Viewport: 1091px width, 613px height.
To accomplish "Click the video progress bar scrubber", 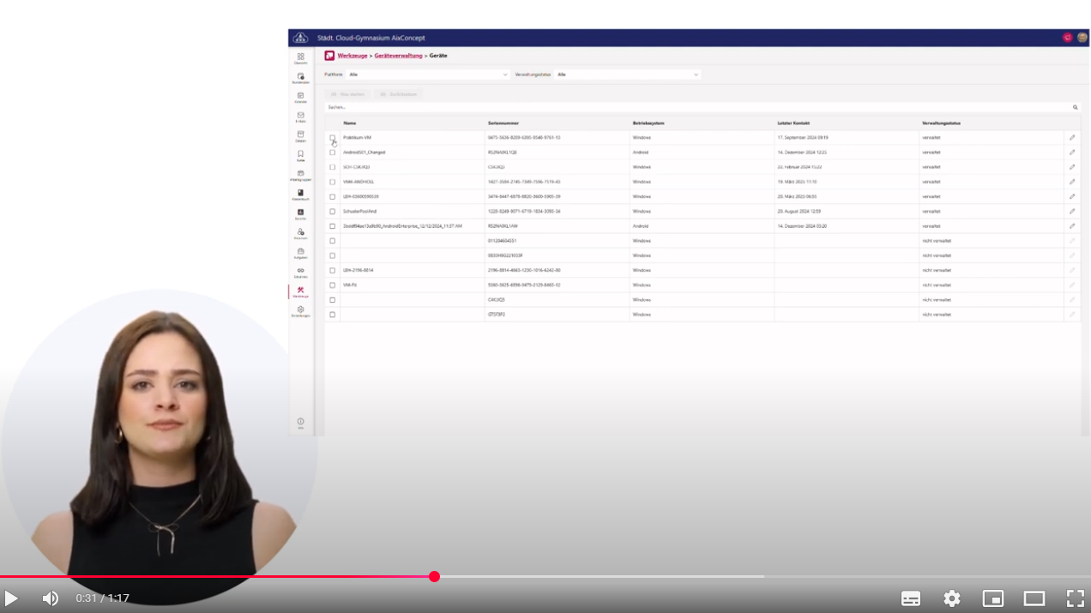I will (435, 577).
